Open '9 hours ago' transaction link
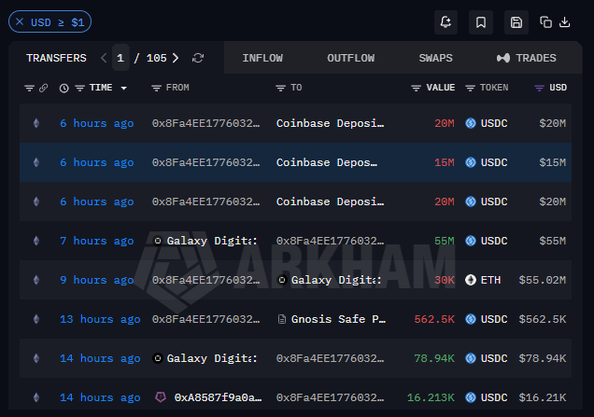 (x=96, y=280)
